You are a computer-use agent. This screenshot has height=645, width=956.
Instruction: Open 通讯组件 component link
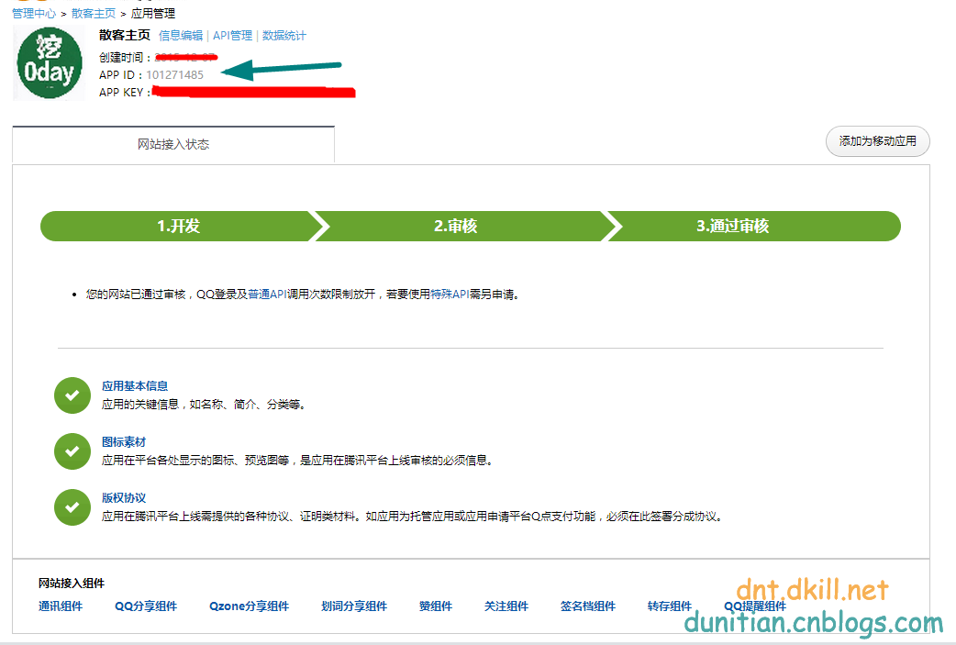[61, 606]
